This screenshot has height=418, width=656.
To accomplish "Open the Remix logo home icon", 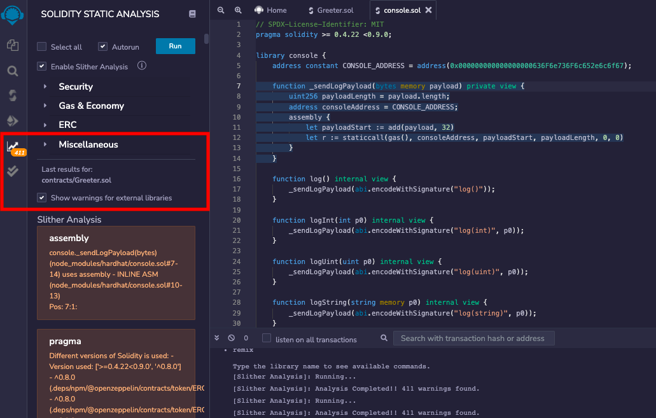I will (x=13, y=15).
